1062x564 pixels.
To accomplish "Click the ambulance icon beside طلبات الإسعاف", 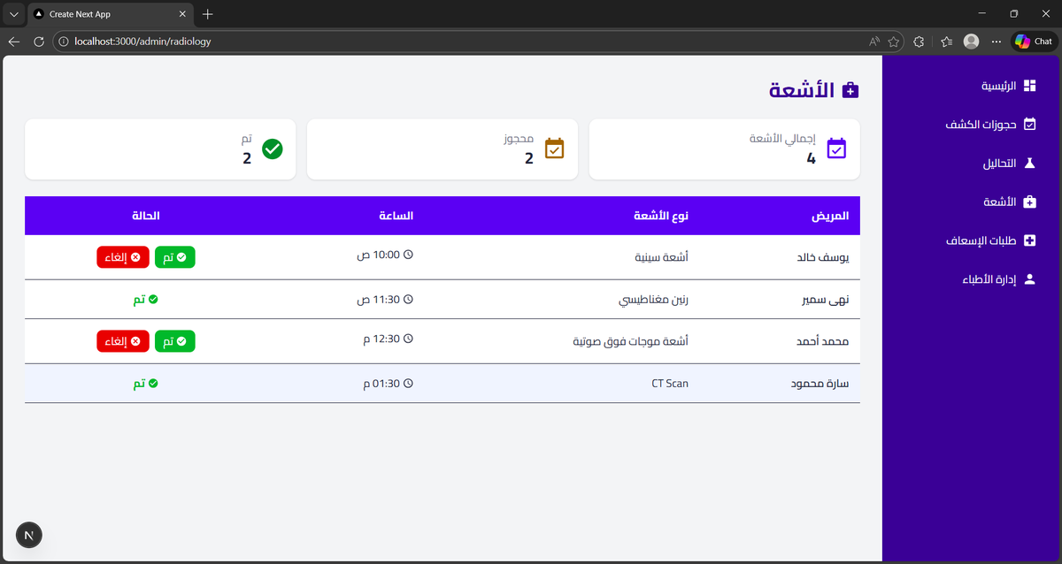I will (x=1029, y=240).
